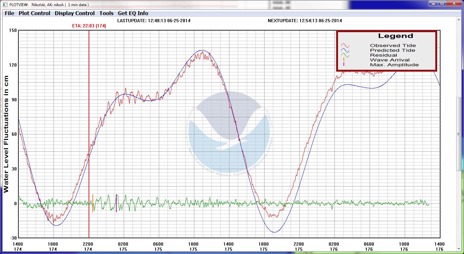Viewport: 464px width, 254px height.
Task: Click the 0600 175 x-axis label
Action: coord(158,247)
